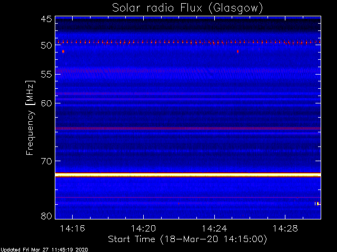Click the 14:24 time tick label
The width and height of the screenshot is (337, 252).
(214, 228)
